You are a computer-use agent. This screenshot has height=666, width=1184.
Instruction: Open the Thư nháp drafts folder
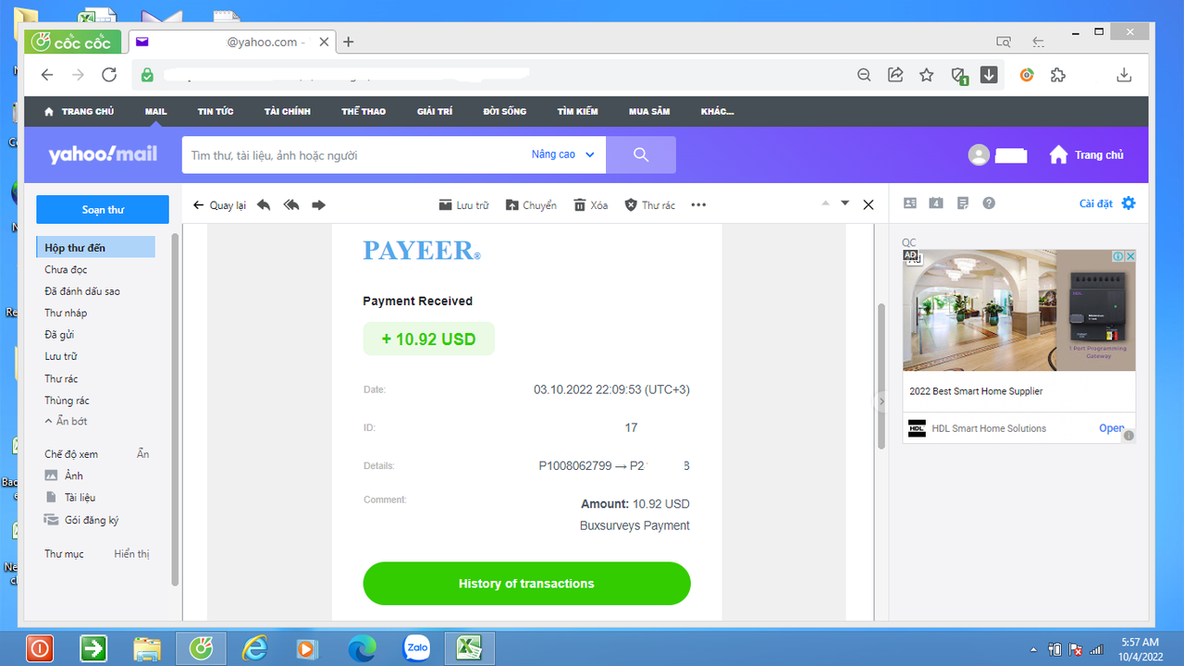[x=66, y=314]
